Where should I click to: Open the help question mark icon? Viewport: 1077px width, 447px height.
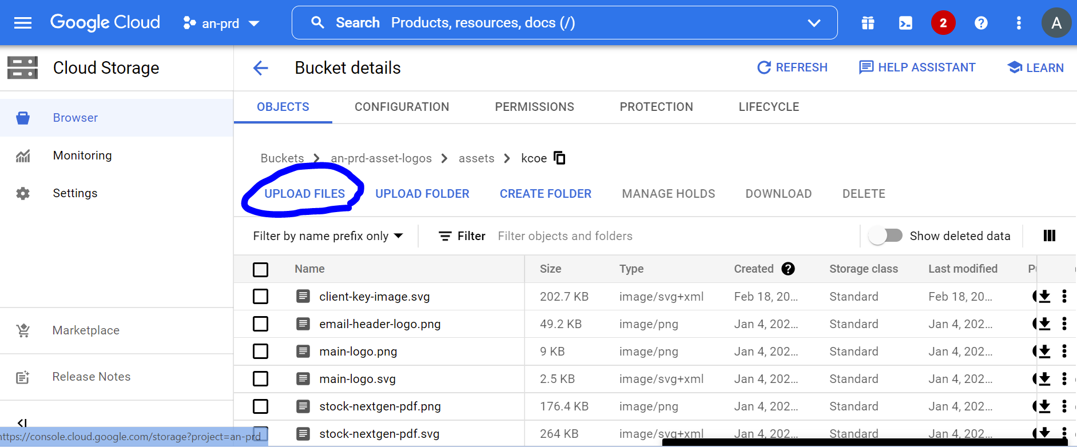click(x=981, y=23)
